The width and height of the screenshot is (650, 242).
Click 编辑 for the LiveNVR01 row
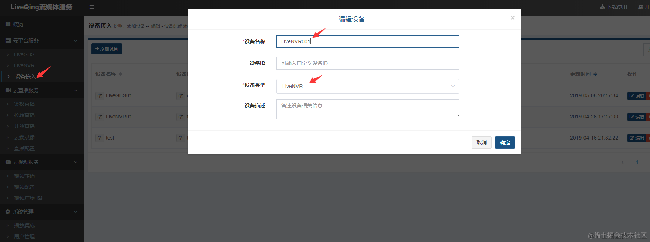click(637, 117)
